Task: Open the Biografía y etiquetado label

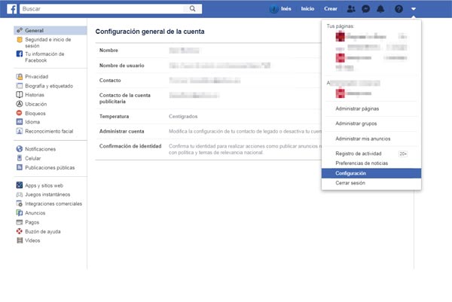Action: [x=49, y=86]
